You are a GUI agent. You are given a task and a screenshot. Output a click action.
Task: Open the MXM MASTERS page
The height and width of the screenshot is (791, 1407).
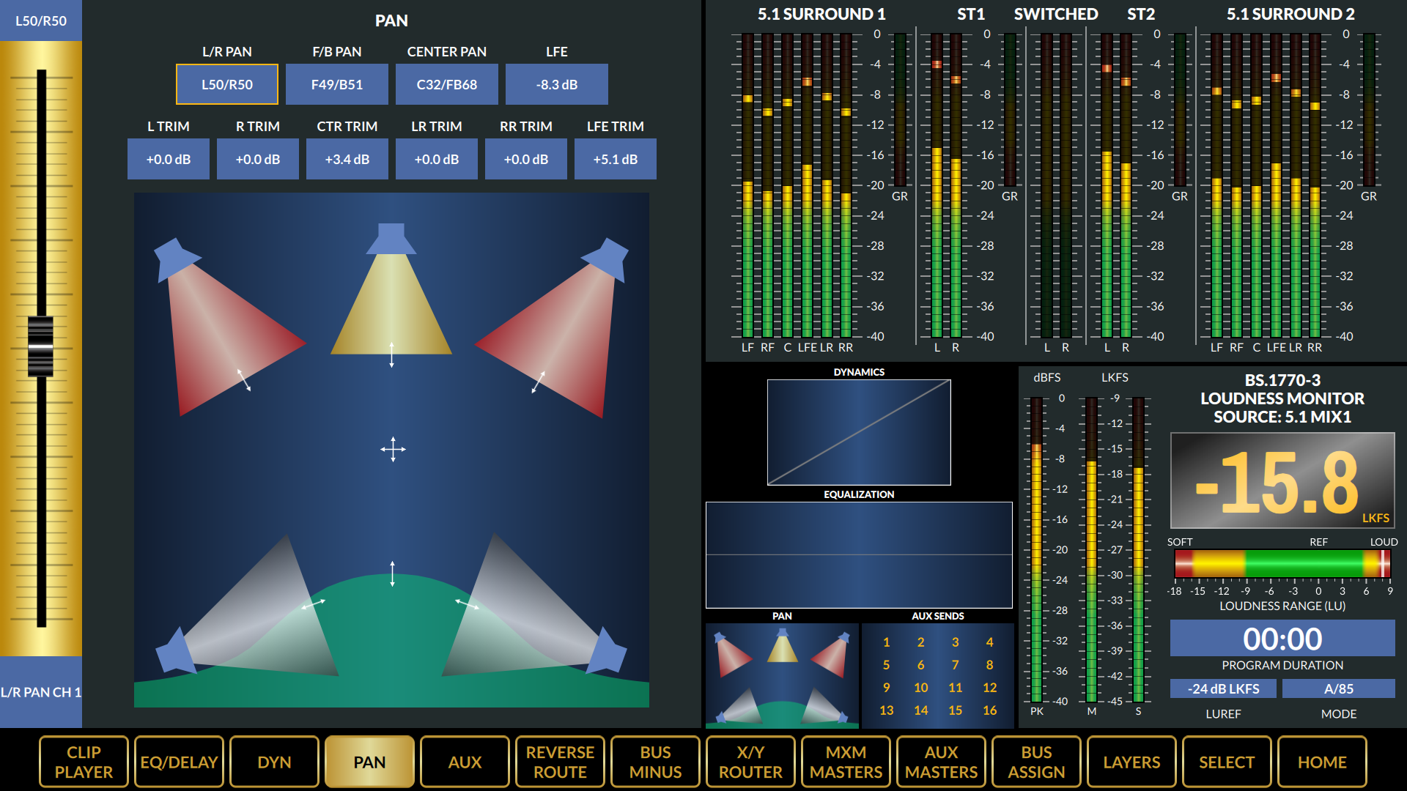(846, 762)
